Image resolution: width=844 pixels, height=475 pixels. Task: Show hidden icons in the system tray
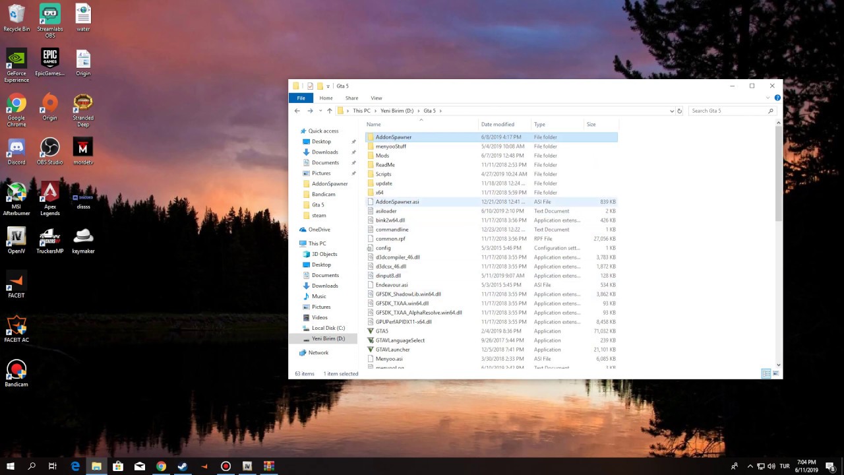tap(750, 466)
